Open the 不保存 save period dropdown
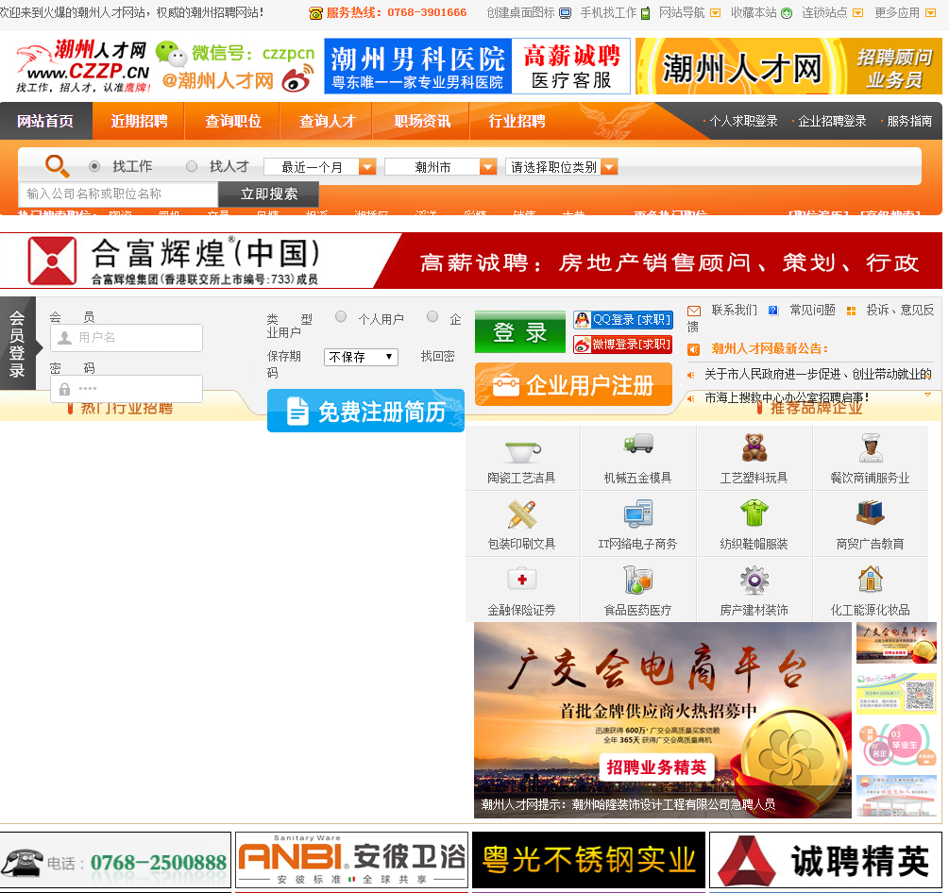 click(x=361, y=357)
